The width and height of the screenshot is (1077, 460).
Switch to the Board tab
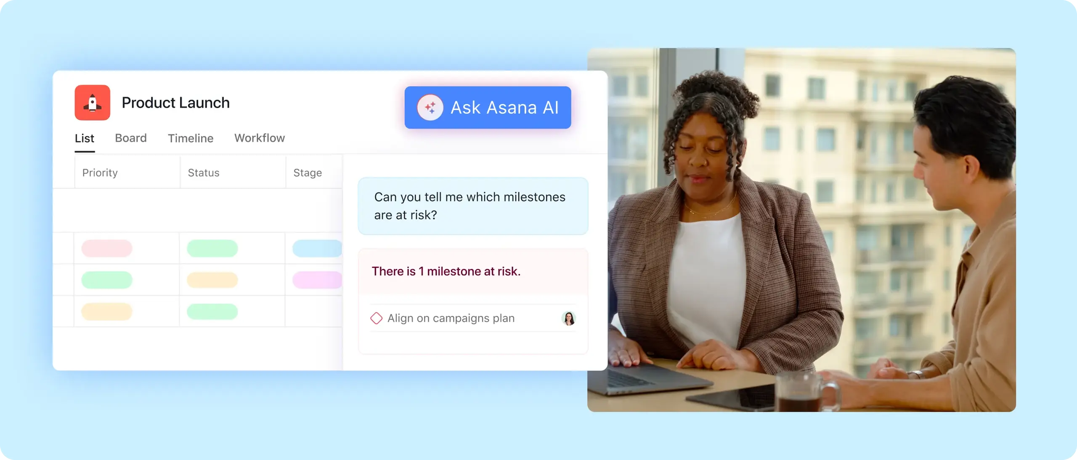pos(130,138)
